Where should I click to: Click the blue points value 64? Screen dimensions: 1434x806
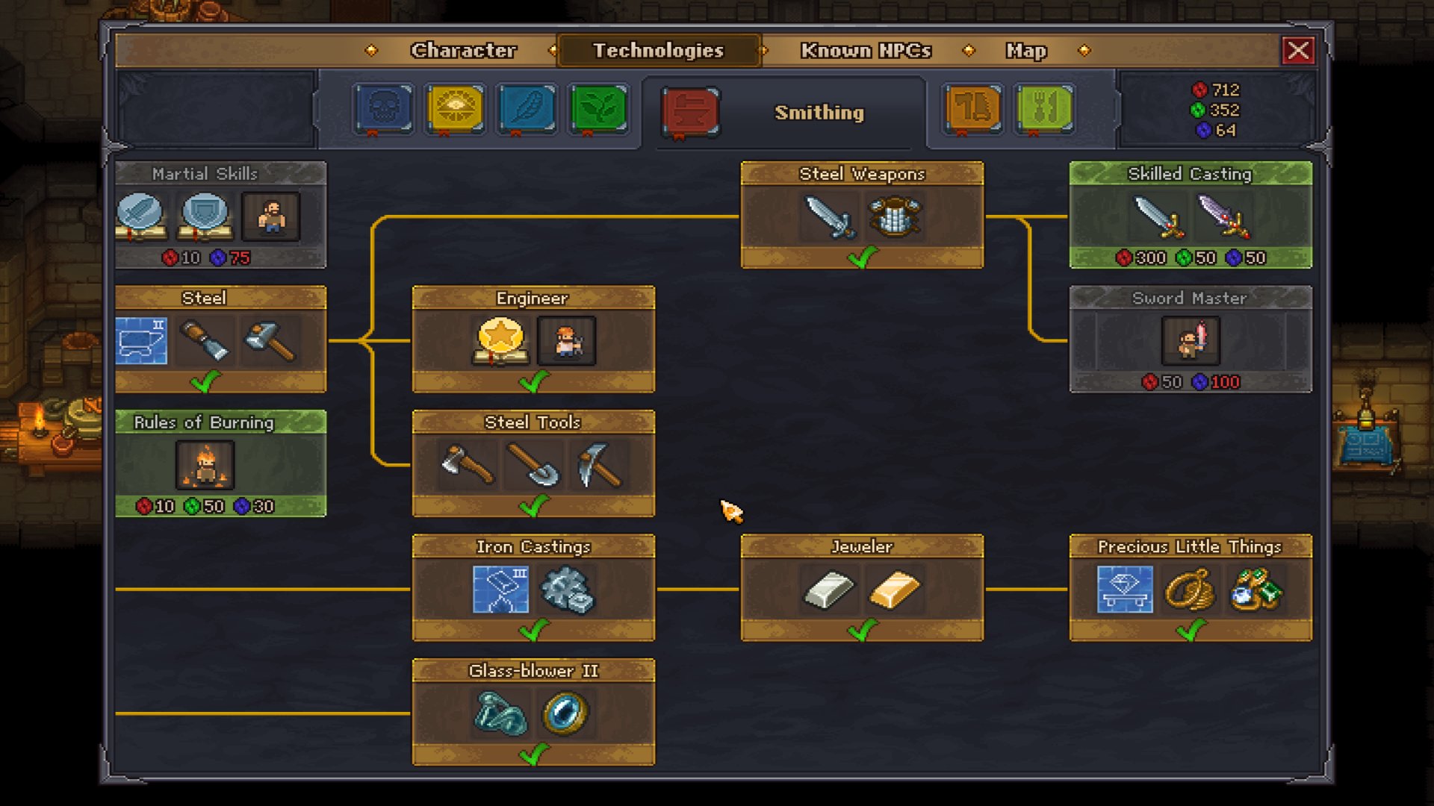tap(1226, 131)
